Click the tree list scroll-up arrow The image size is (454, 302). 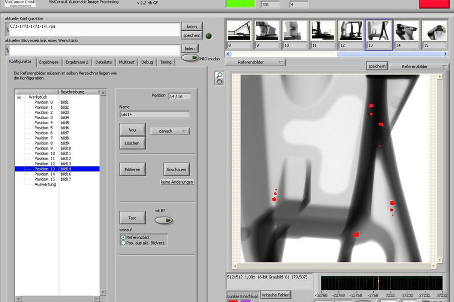(103, 93)
